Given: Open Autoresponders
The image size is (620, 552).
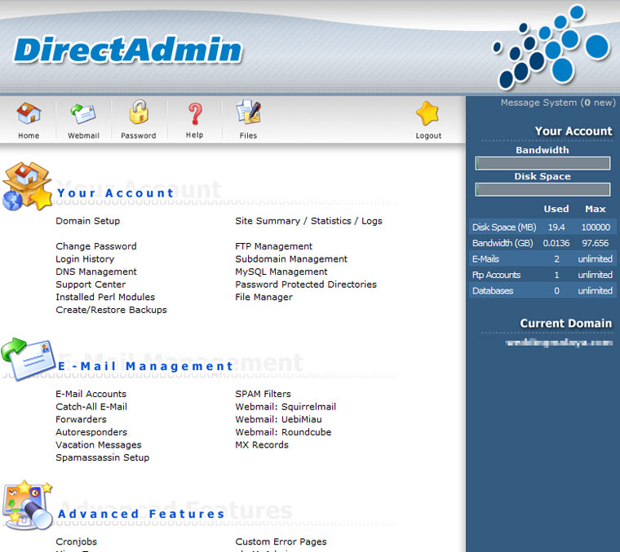Looking at the screenshot, I should [x=91, y=432].
